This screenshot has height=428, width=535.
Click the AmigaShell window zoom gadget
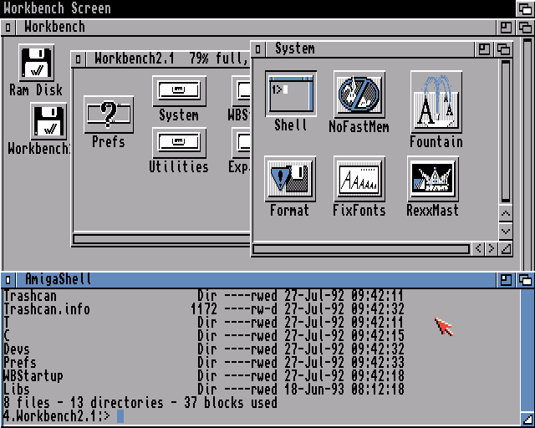click(x=507, y=279)
